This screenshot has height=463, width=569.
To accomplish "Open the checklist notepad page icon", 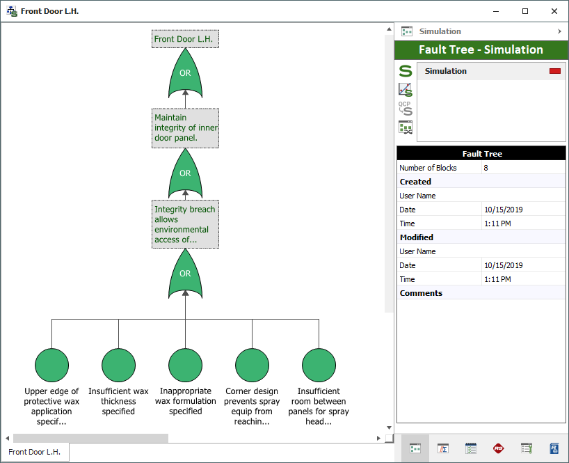I will [470, 449].
